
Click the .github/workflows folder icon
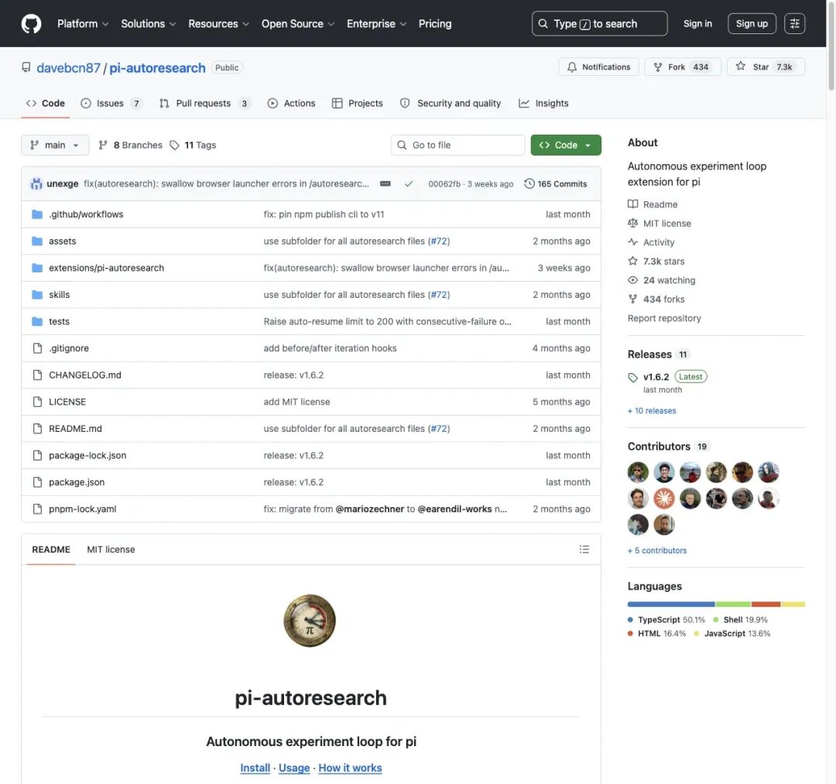coord(37,214)
